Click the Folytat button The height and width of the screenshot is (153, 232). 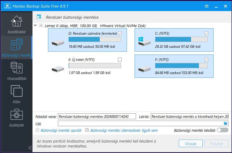[x=216, y=144]
